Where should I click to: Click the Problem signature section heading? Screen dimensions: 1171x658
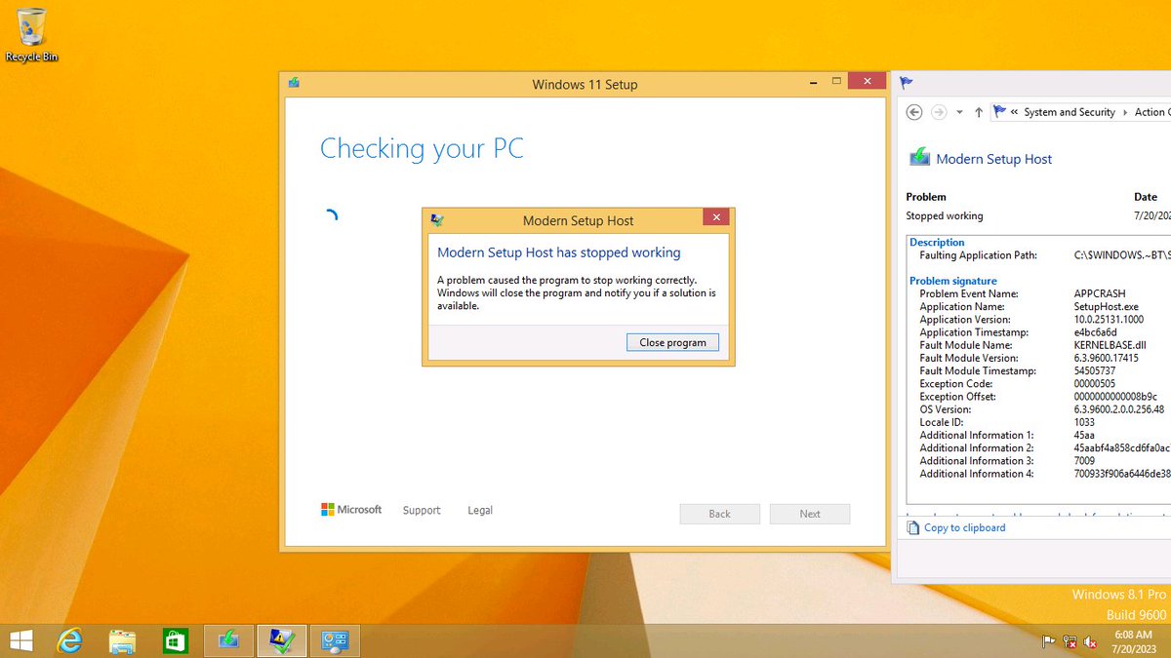pyautogui.click(x=953, y=281)
